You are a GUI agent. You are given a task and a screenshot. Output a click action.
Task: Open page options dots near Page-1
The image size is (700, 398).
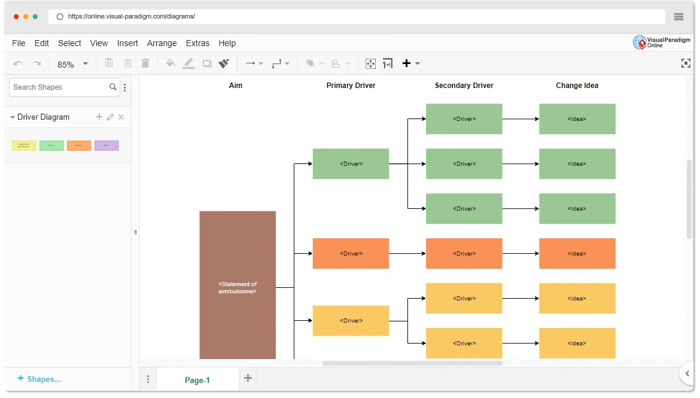[148, 379]
